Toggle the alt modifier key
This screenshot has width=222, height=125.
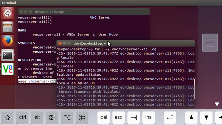click(x=37, y=117)
